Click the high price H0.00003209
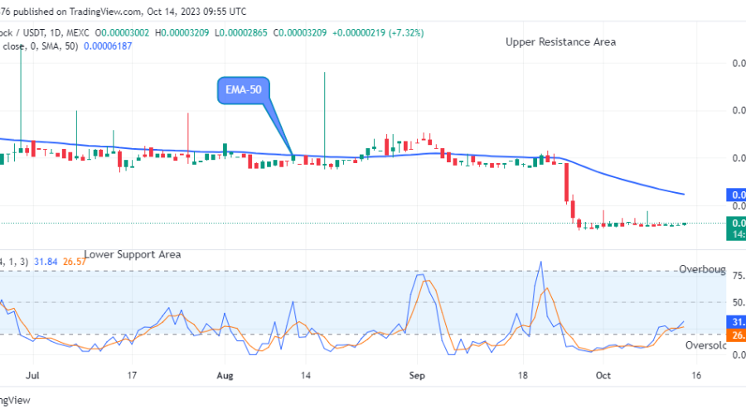This screenshot has height=414, width=746. pyautogui.click(x=182, y=33)
